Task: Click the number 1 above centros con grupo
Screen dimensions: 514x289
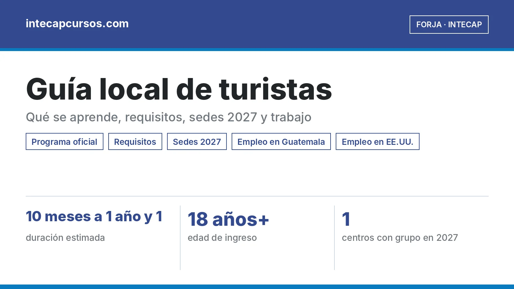Action: pos(346,219)
